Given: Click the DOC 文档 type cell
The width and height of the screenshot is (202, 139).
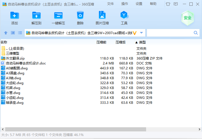Looking at the screenshot, I should point(144,63).
